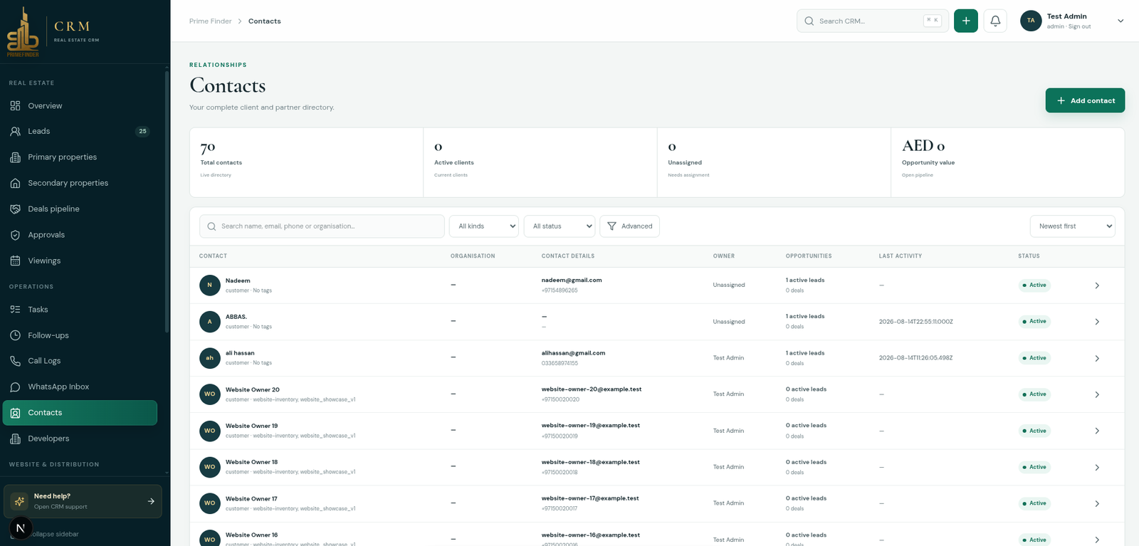Click the Contacts address book icon
Image resolution: width=1139 pixels, height=546 pixels.
(x=15, y=413)
